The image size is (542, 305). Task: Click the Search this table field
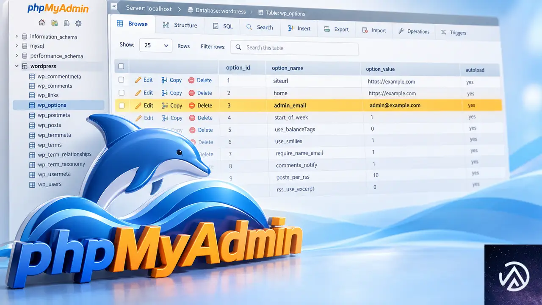click(x=294, y=48)
